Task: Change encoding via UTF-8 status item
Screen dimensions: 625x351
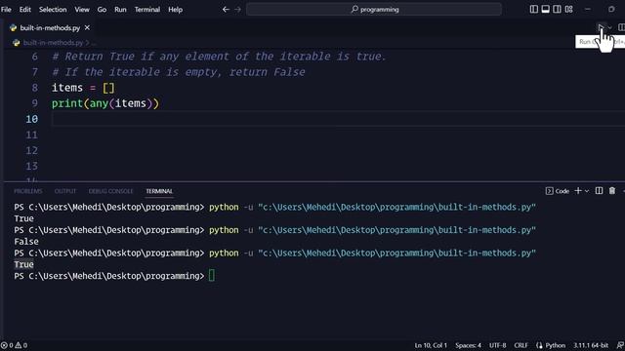Action: click(x=497, y=345)
